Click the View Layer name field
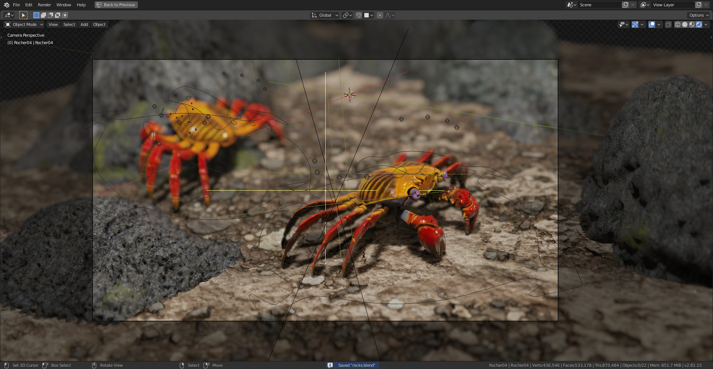 pos(673,5)
